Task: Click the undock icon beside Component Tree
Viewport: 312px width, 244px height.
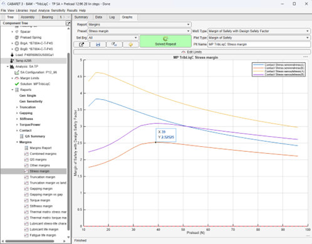Action: coord(68,23)
